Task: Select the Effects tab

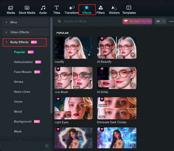Action: coord(87,10)
